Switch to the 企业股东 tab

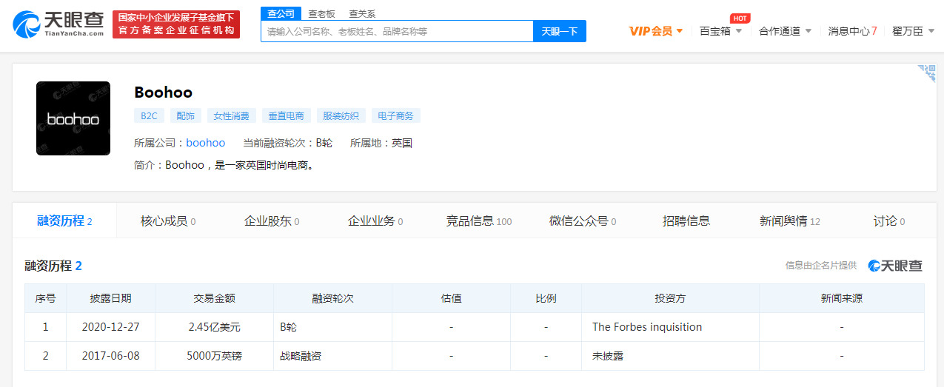coord(272,221)
